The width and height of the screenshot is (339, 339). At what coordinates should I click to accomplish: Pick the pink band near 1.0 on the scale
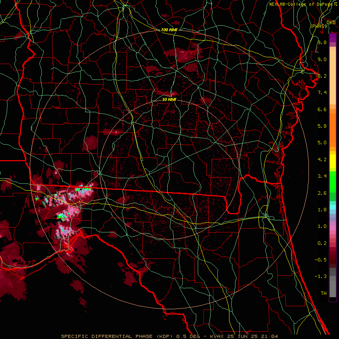pyautogui.click(x=333, y=228)
